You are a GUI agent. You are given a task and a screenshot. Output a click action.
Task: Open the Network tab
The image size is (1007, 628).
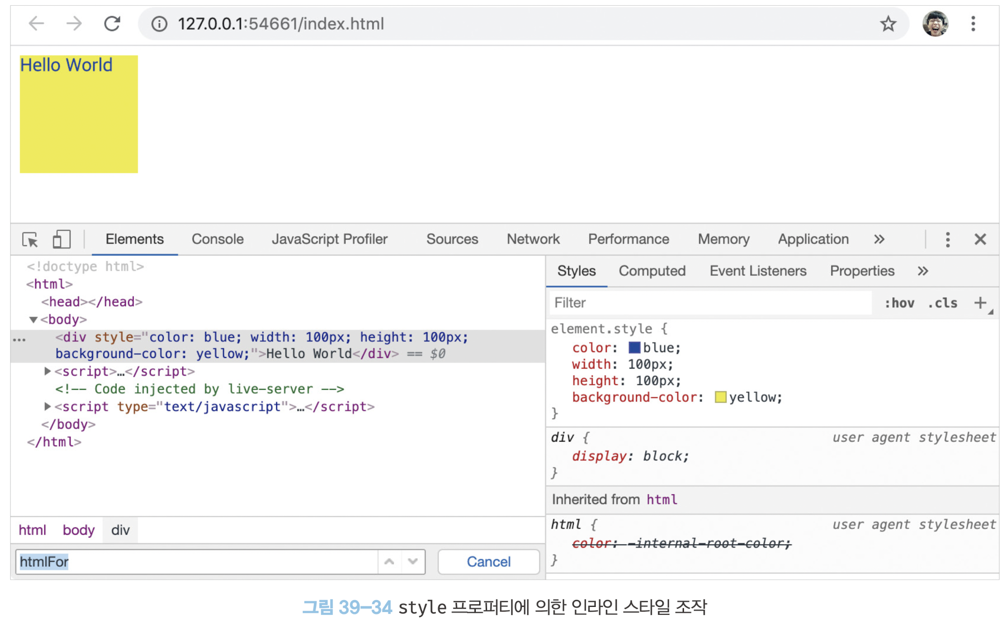[533, 240]
